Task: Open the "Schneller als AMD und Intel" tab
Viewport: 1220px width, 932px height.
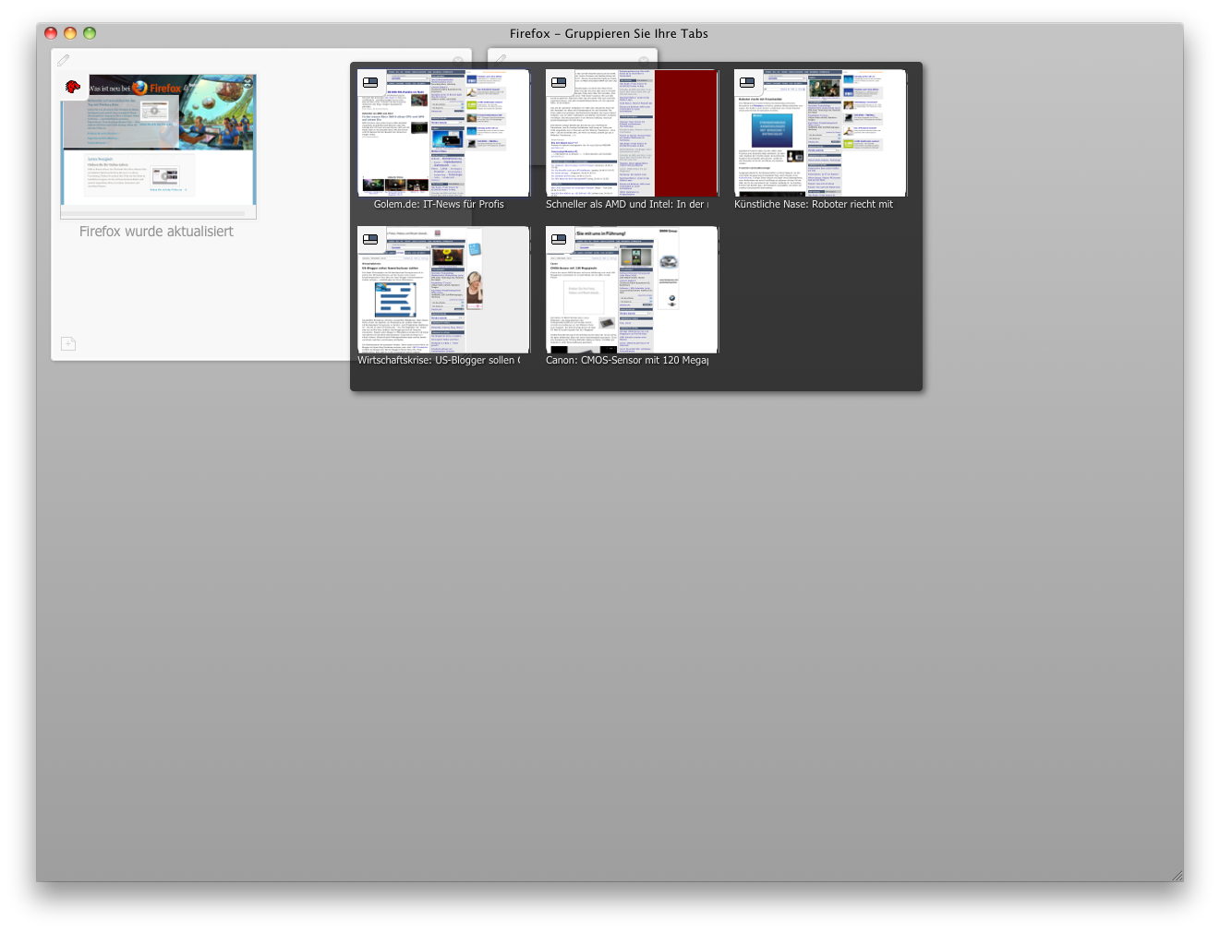Action: click(x=631, y=132)
